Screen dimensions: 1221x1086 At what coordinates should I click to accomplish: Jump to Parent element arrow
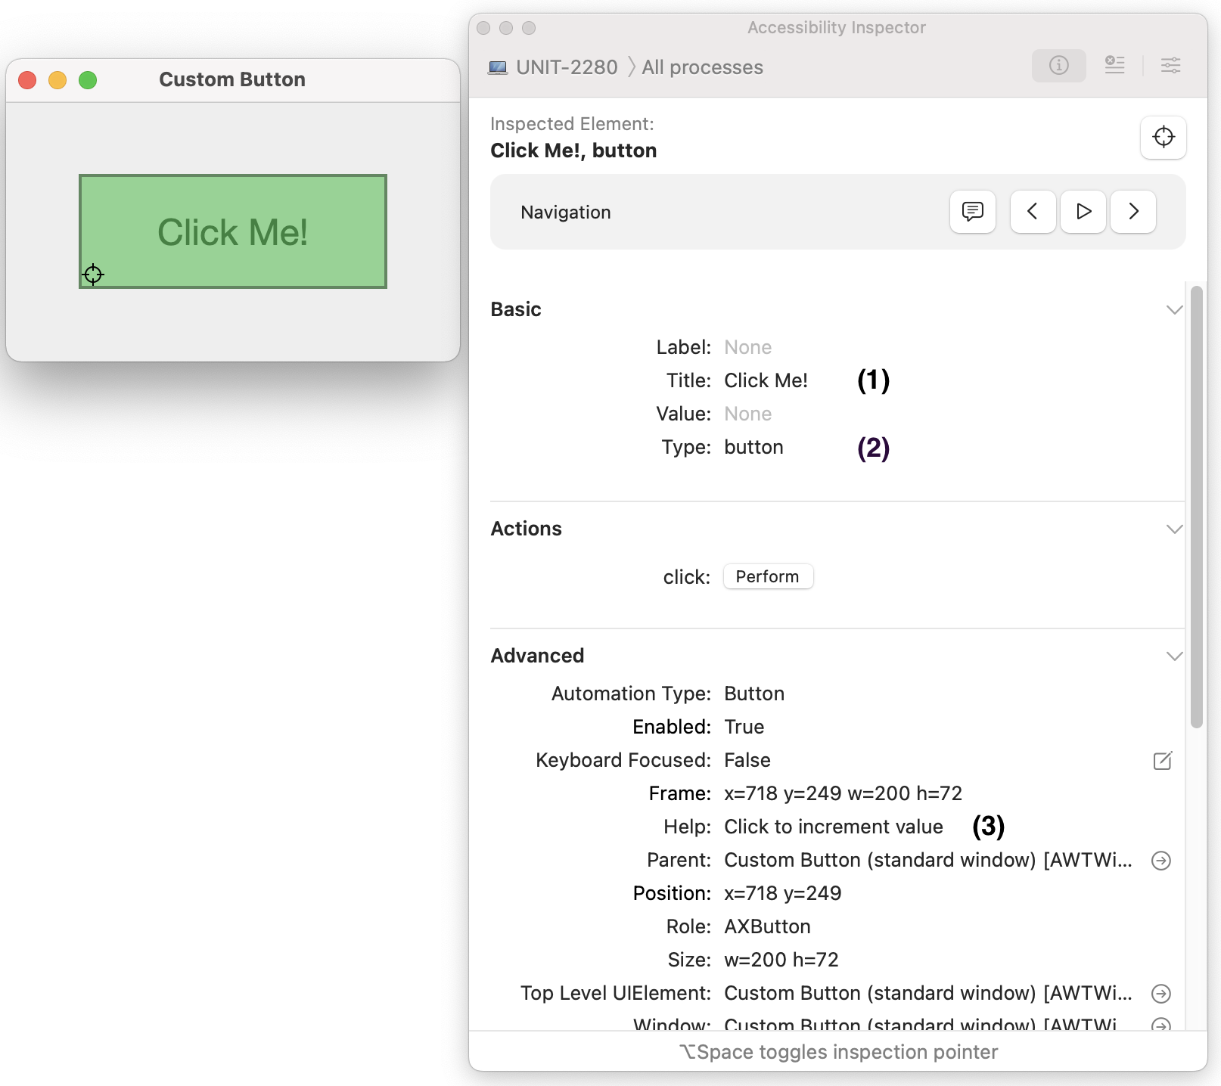pos(1160,861)
